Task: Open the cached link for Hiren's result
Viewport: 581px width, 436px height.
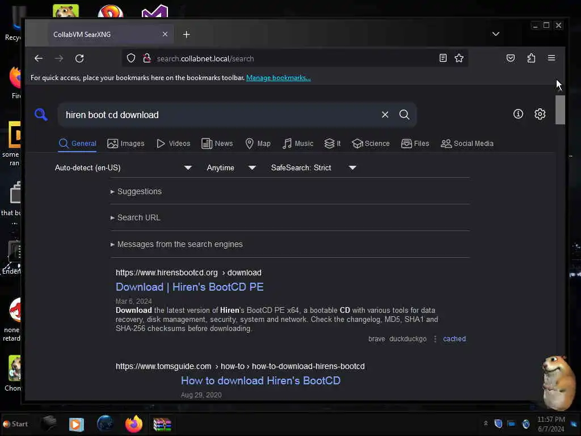Action: [454, 339]
